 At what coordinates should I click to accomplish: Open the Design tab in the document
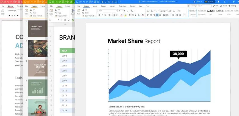tap(103, 6)
